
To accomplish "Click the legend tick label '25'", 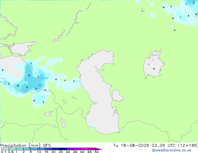I will pos(61,152).
